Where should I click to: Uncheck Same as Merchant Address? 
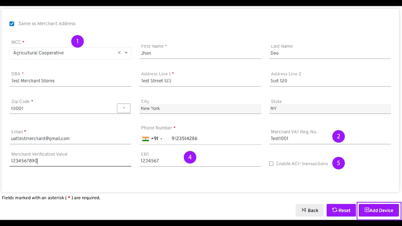click(12, 24)
